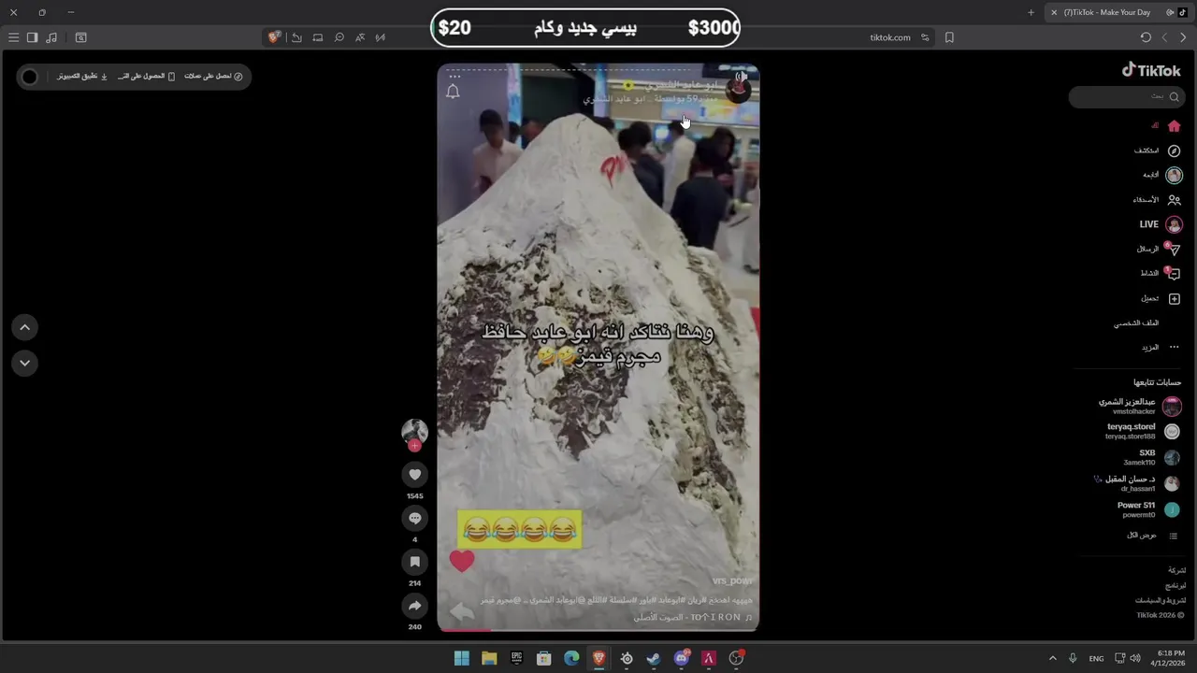This screenshot has height=673, width=1197.
Task: Open Brave Shields lion icon
Action: [274, 37]
